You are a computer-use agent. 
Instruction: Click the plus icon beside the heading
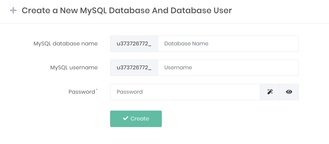(13, 11)
